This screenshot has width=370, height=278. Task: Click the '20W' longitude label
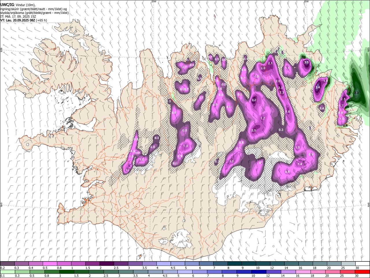pyautogui.click(x=154, y=1)
